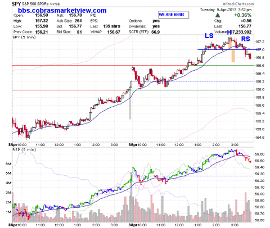
Task: Click the S&P 500 SPDRs NYSE name
Action: (x=40, y=4)
